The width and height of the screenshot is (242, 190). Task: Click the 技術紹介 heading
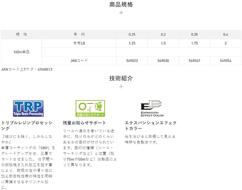121,78
